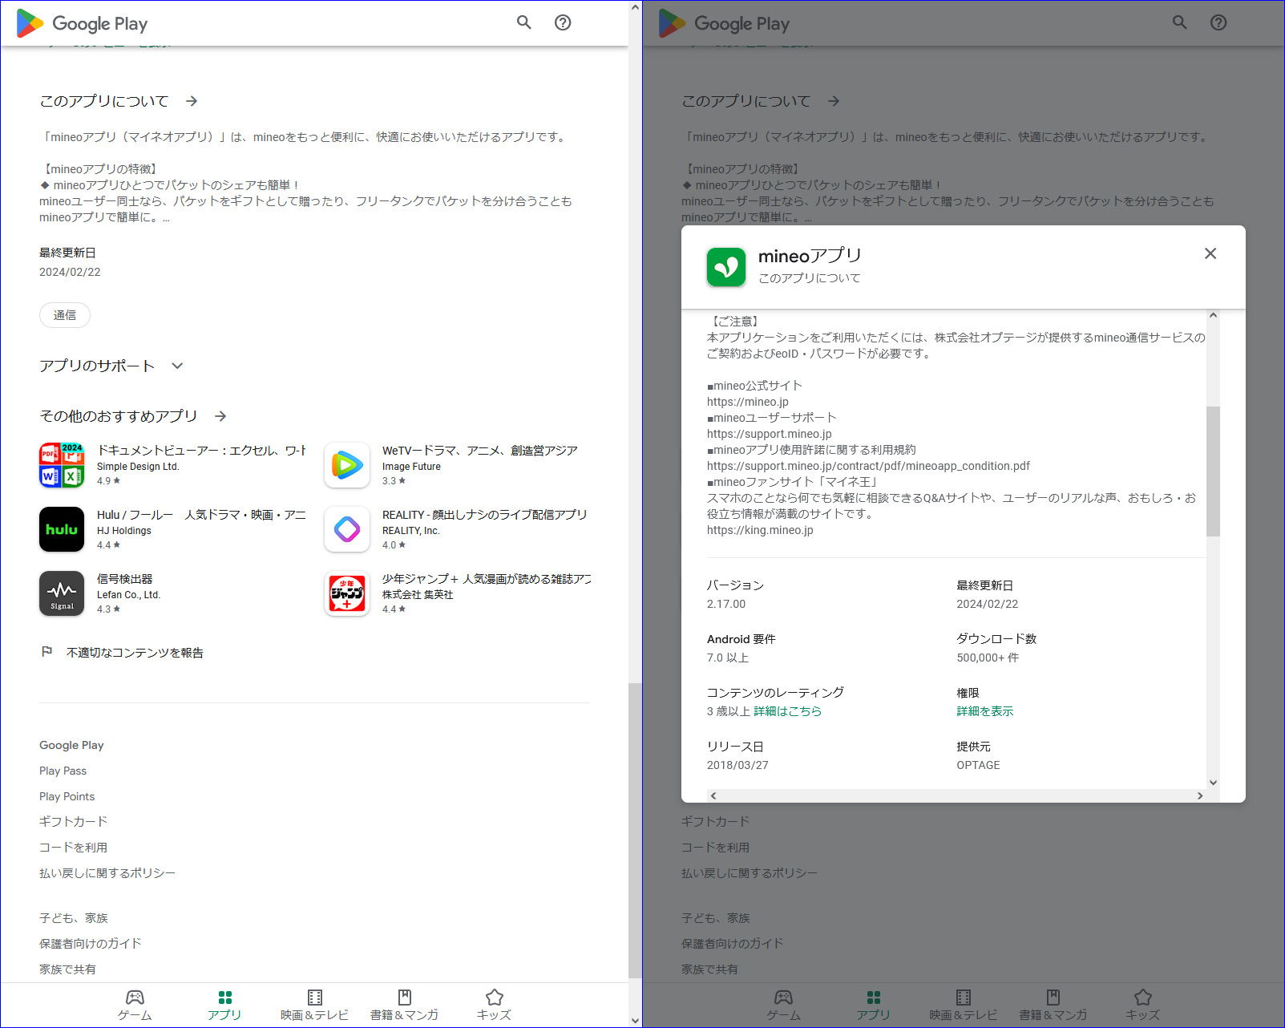This screenshot has height=1028, width=1285.
Task: Expand the アプリのサポート section
Action: coord(177,366)
